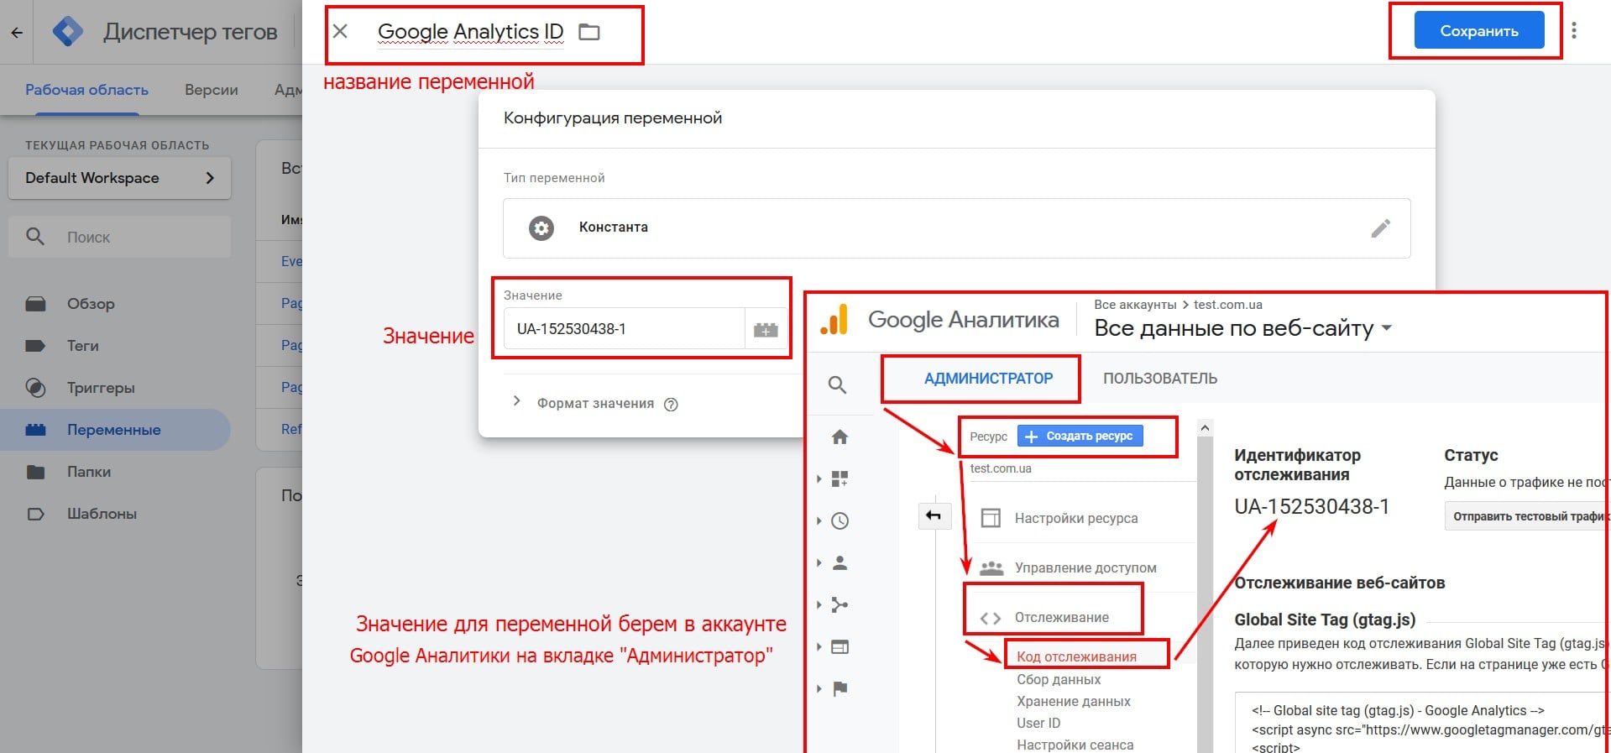Close the variable editor with X
The image size is (1611, 753).
pos(340,32)
